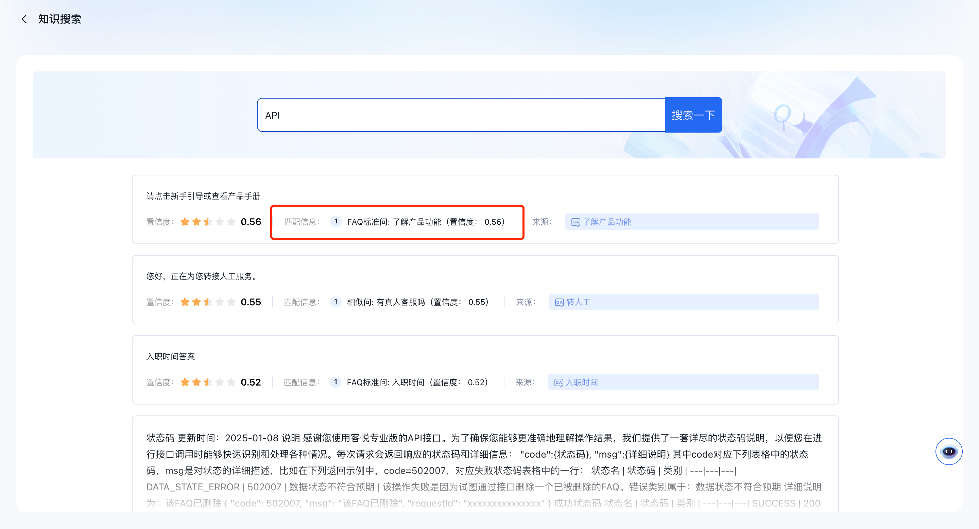Click the star rating for 0.56 confidence
979x529 pixels.
pos(207,222)
